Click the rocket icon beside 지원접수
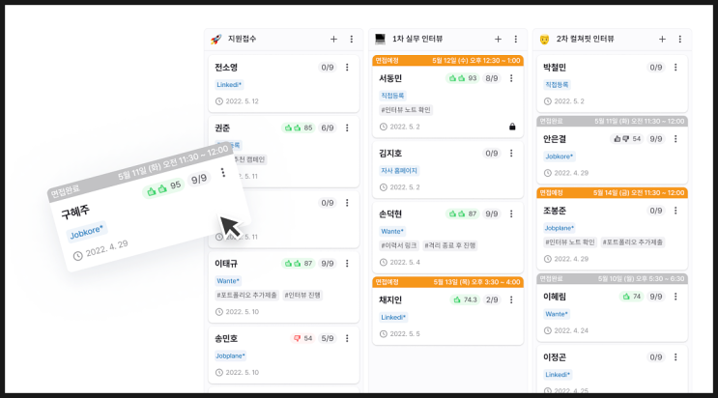Screen dimensions: 718x398 [215, 40]
